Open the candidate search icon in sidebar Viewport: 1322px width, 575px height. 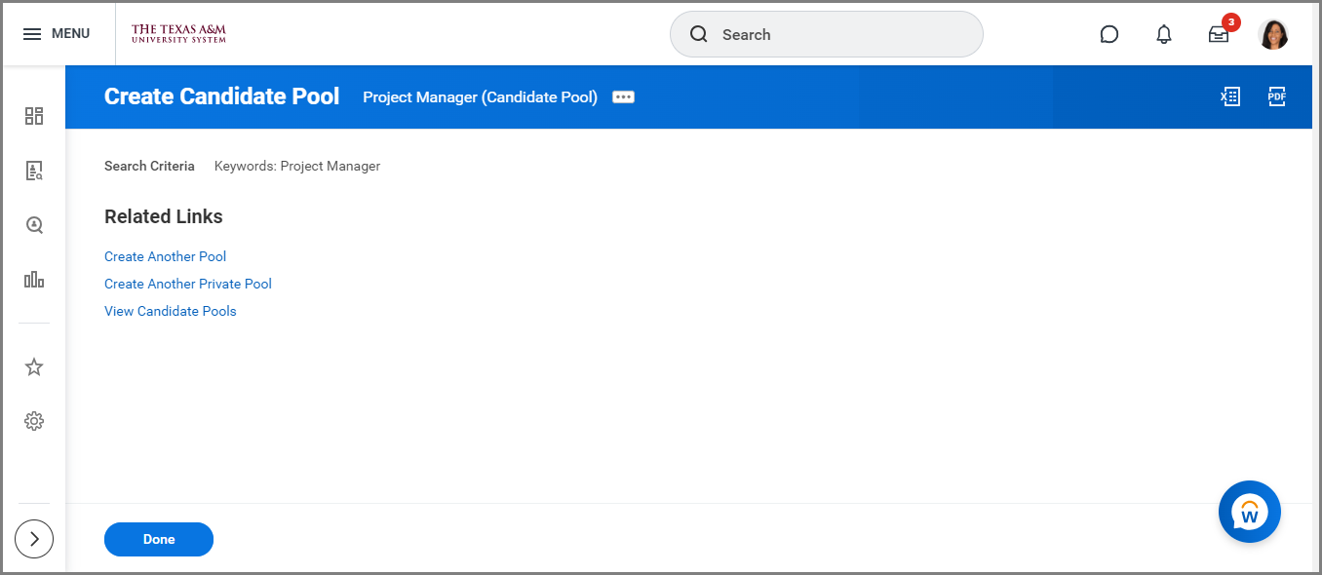34,172
